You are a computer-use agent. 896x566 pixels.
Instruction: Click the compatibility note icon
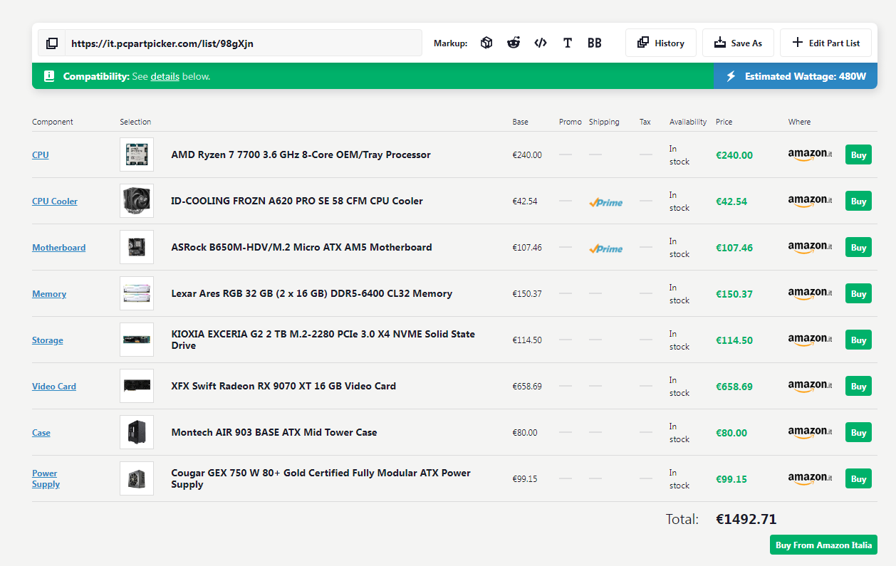point(49,76)
